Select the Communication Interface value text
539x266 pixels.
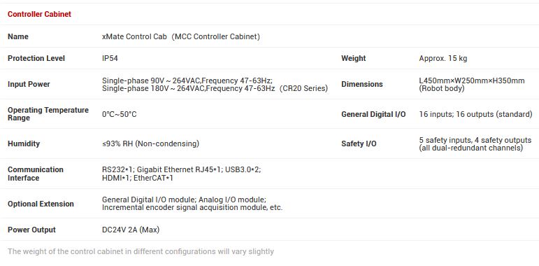(182, 174)
